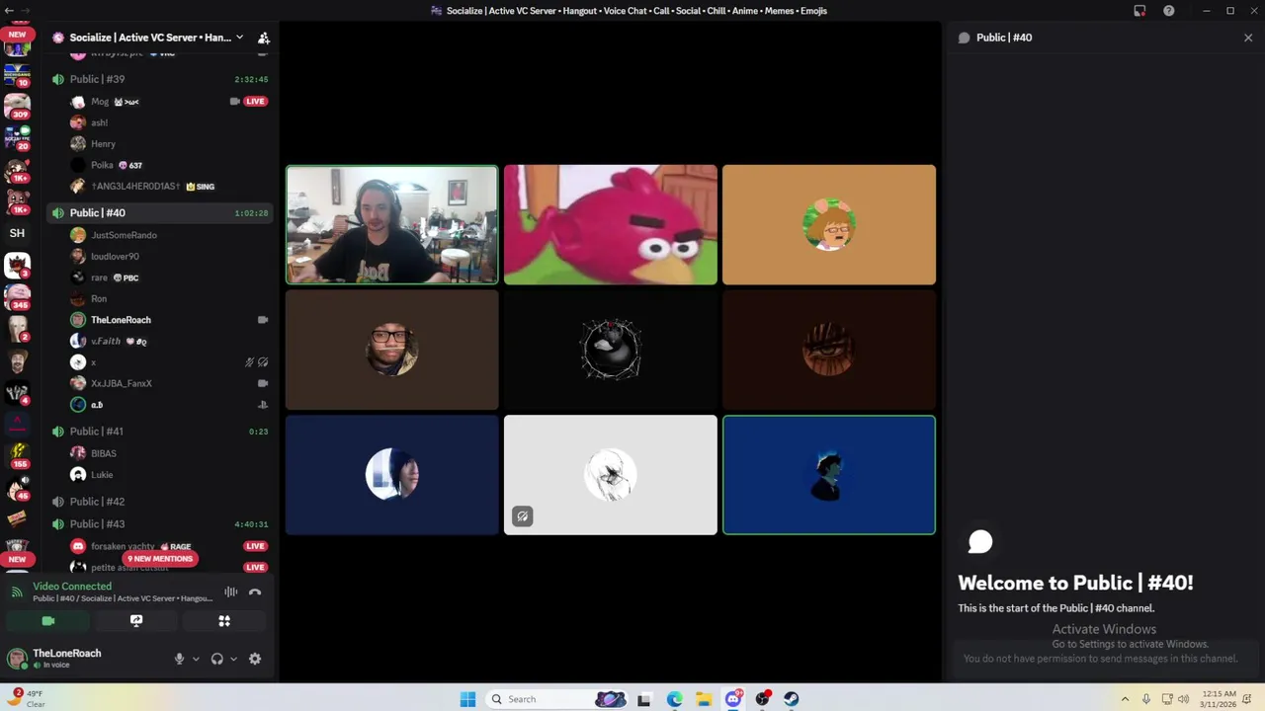The height and width of the screenshot is (711, 1265).
Task: Click user Poika in the channel list
Action: (102, 165)
